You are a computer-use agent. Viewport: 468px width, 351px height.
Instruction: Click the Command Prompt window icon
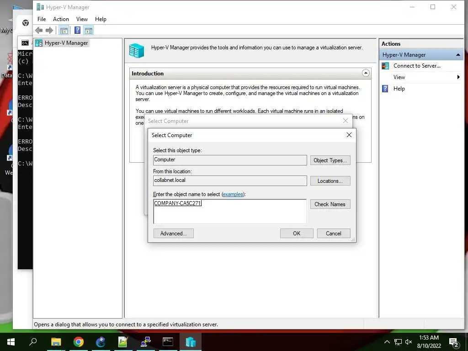(25, 43)
